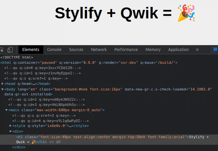The width and height of the screenshot is (218, 151).
Task: Switch to the Elements tab
Action: (31, 50)
